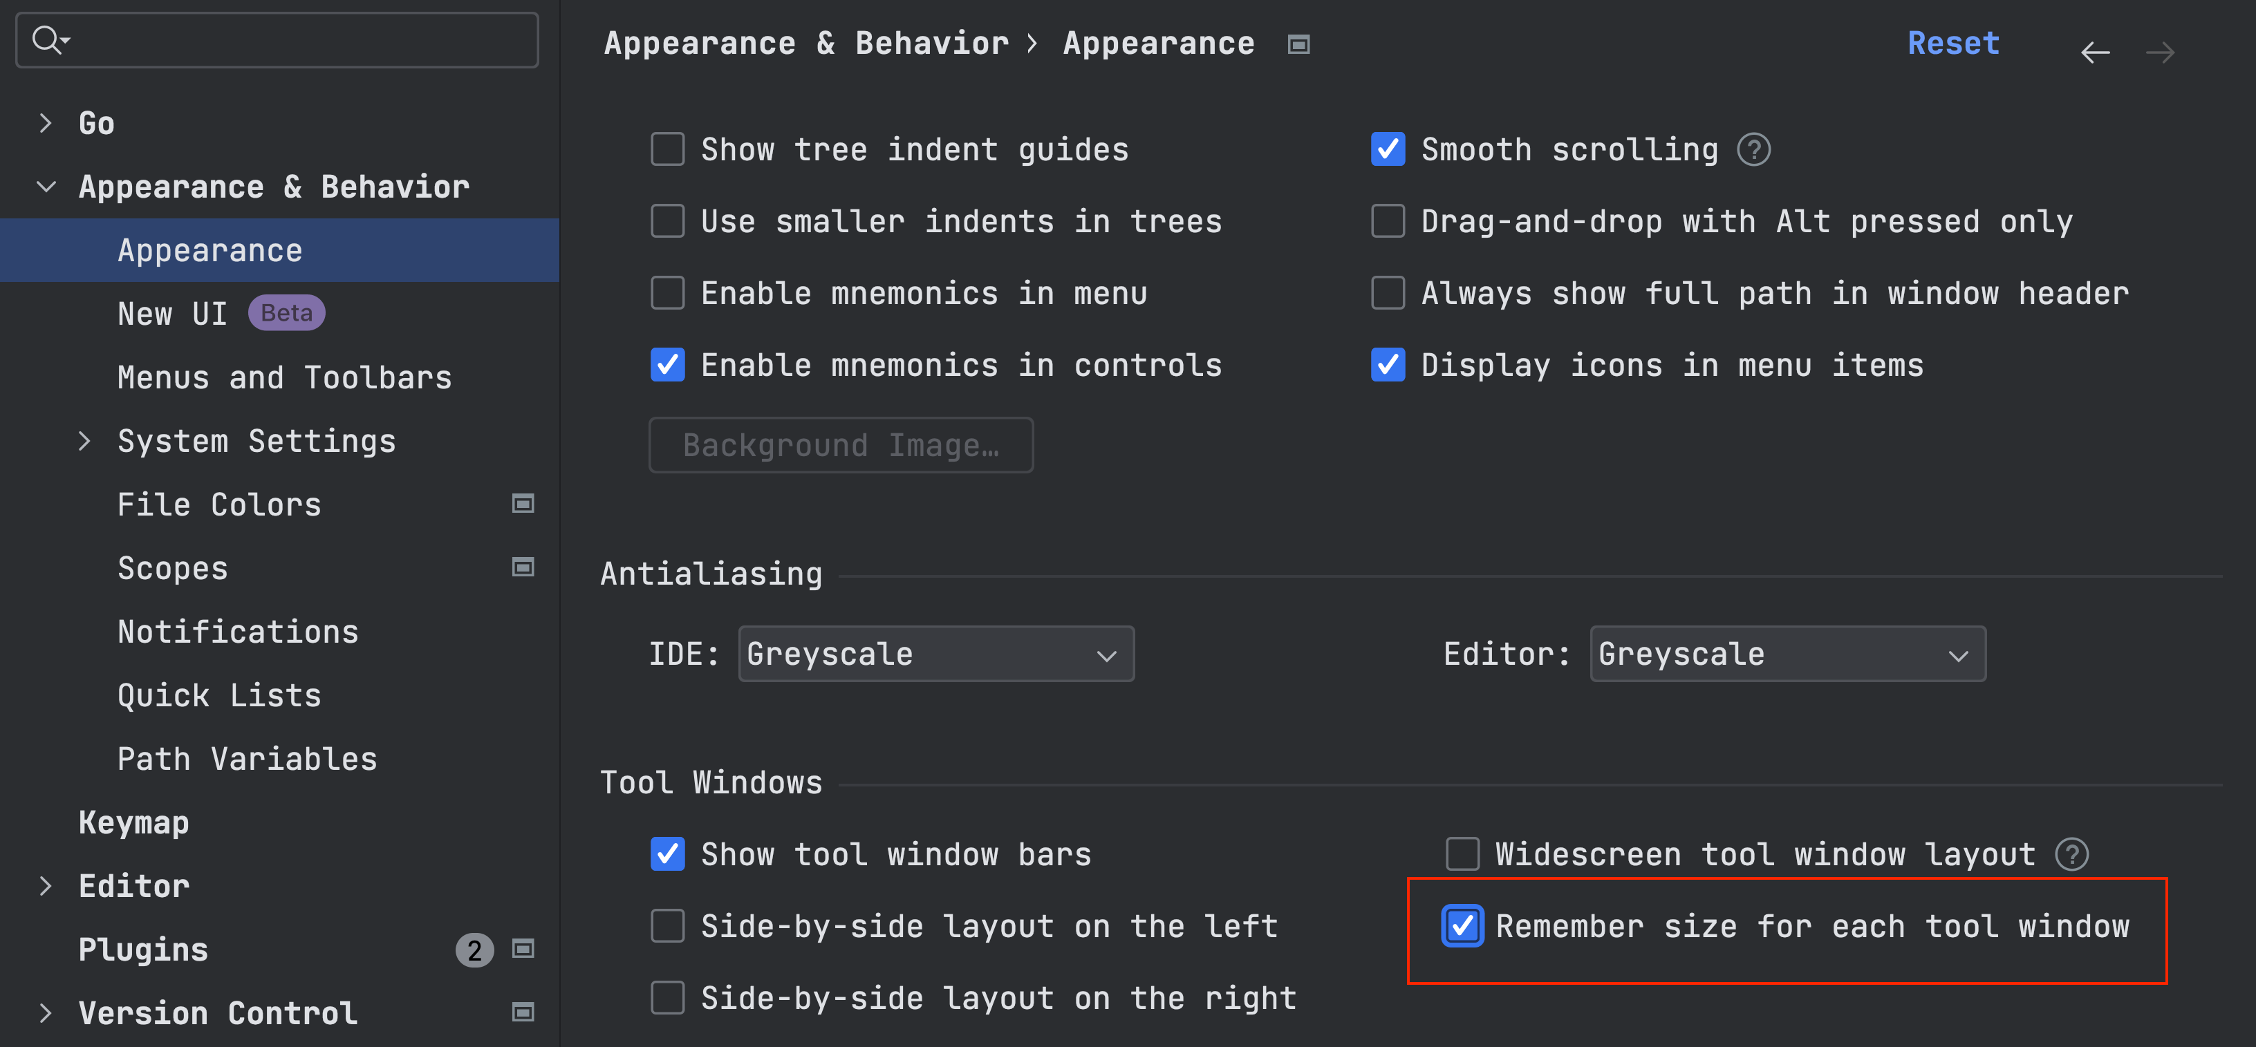This screenshot has width=2256, height=1047.
Task: Click the icon next to Appearance breadcrumb
Action: tap(1298, 45)
